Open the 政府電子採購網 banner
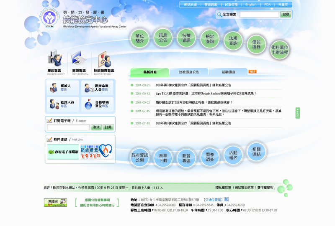 point(63,152)
